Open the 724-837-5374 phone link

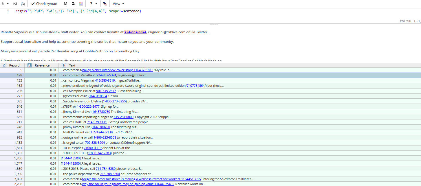(x=135, y=32)
